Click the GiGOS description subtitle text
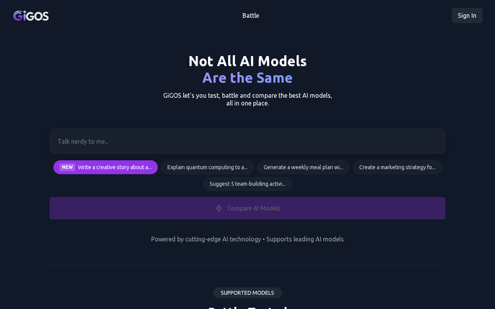 (247, 99)
